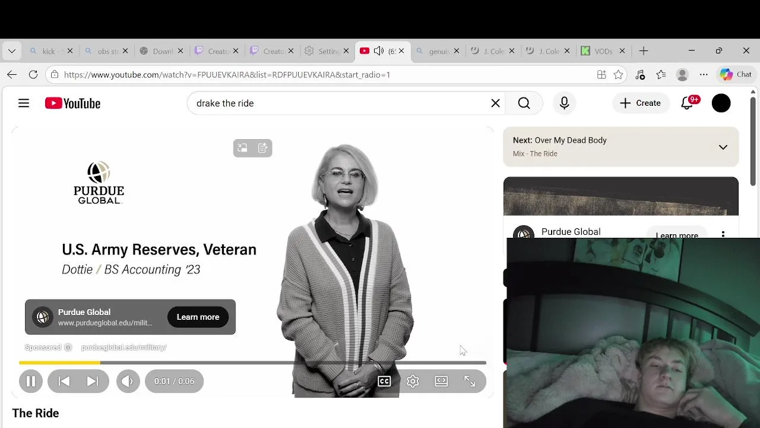Screen dimensions: 760x428
Task: Switch to the VODs tab
Action: (603, 51)
